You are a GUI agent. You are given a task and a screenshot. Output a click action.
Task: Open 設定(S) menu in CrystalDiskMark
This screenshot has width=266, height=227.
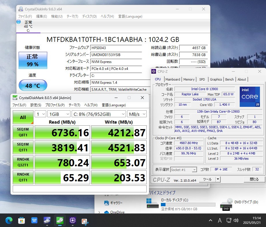coord(36,105)
